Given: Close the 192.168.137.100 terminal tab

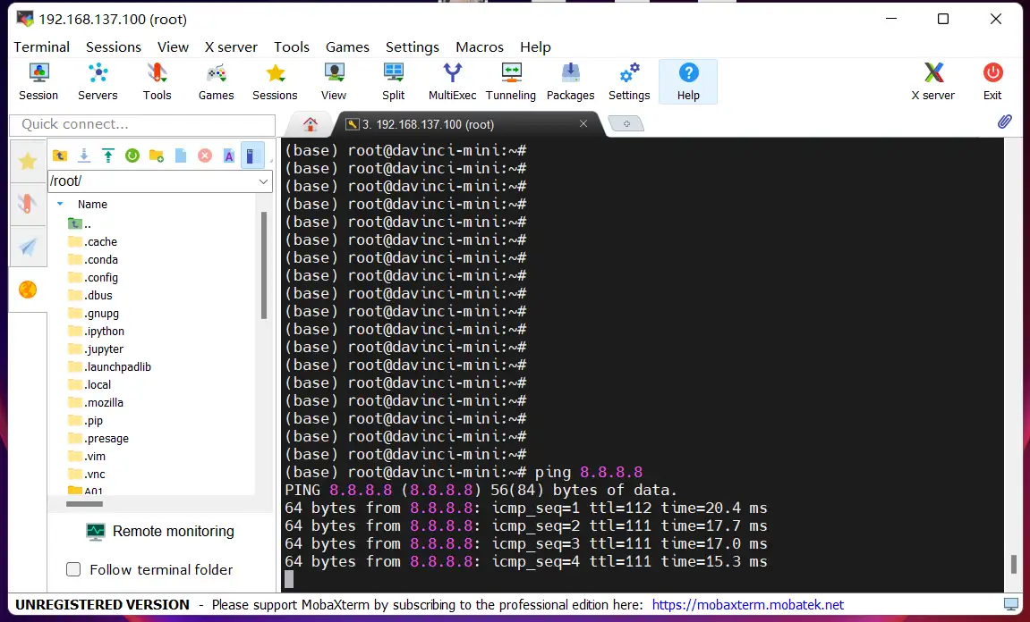Looking at the screenshot, I should [583, 123].
